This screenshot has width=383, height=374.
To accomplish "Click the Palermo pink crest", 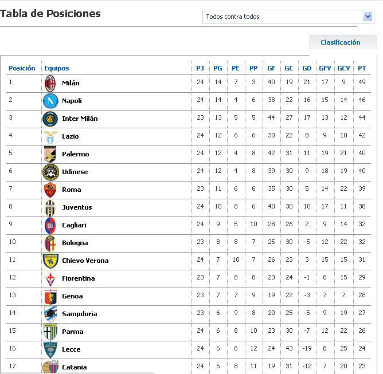I will point(50,154).
